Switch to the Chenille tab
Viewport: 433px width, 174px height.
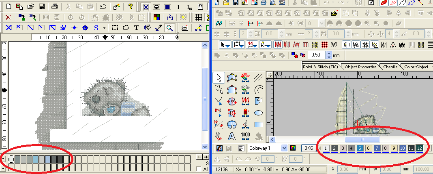390,67
